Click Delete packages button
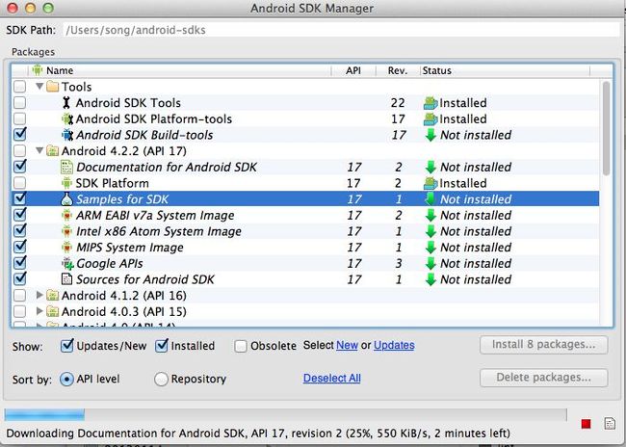The height and width of the screenshot is (447, 626). [x=544, y=378]
